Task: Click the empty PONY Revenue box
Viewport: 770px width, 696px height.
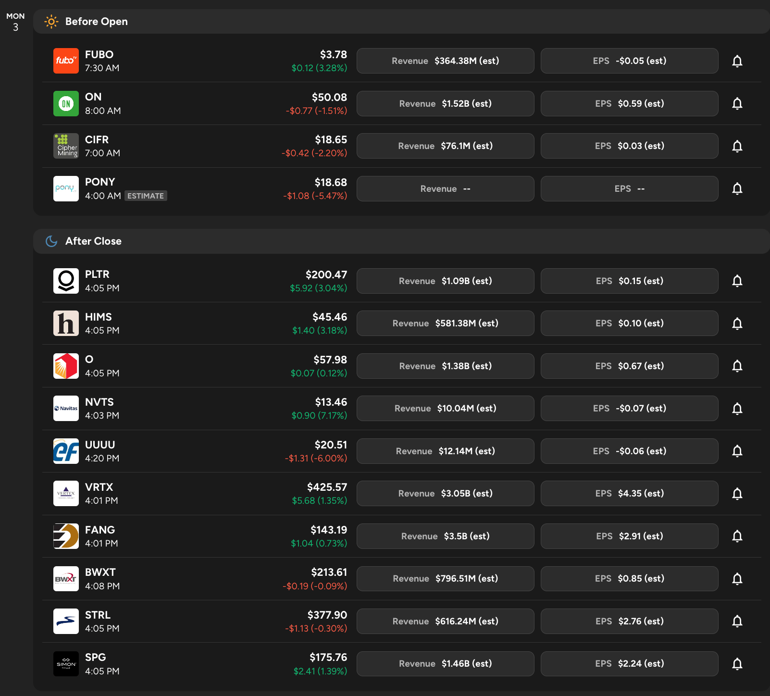Action: pos(446,188)
